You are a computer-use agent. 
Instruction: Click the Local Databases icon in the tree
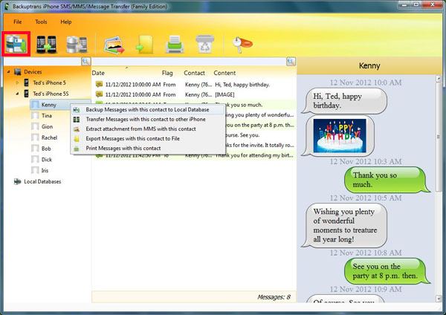click(x=18, y=181)
